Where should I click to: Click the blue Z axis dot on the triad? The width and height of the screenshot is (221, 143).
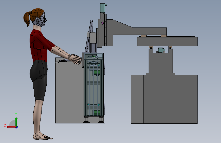17,127
